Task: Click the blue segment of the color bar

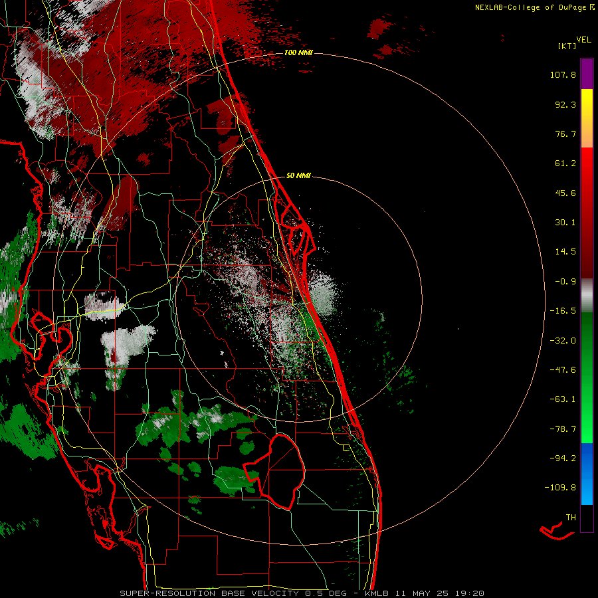Action: (587, 474)
